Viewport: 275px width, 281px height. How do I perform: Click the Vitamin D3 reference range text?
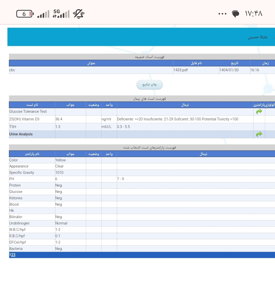pyautogui.click(x=177, y=119)
